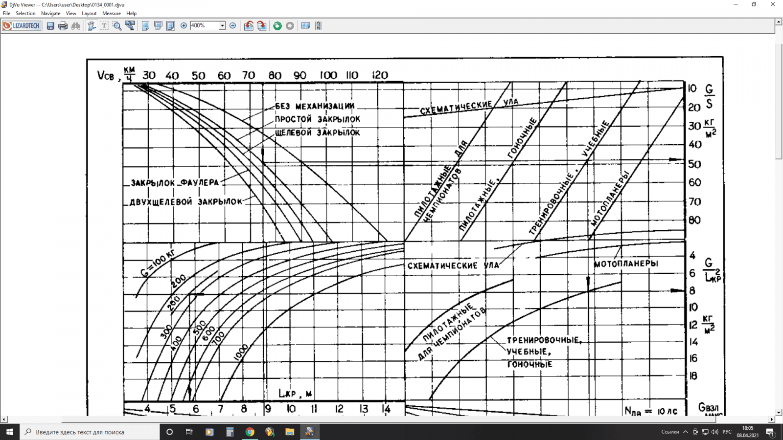
Task: Click the zoom in plus icon
Action: [x=184, y=26]
